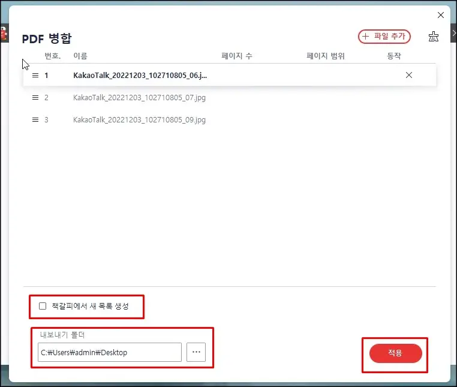The image size is (457, 387).
Task: Click the 동작 column header
Action: tap(394, 56)
